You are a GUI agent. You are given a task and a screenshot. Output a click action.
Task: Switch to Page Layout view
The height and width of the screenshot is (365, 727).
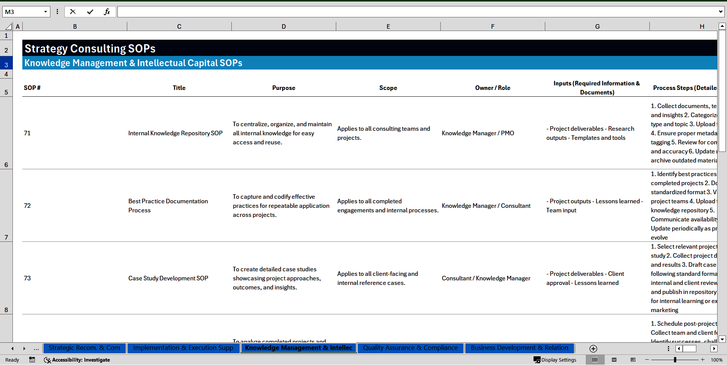[x=614, y=360]
